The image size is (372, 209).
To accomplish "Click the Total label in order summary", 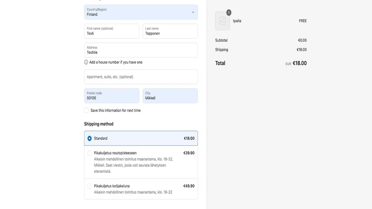I will (x=220, y=63).
